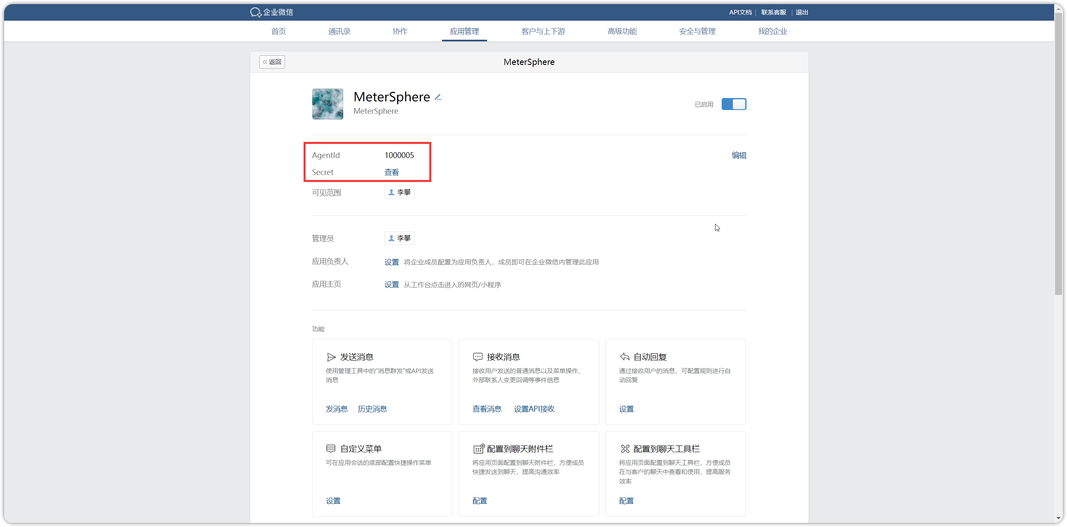Click the pencil icon beside MeterSphere title

tap(438, 97)
